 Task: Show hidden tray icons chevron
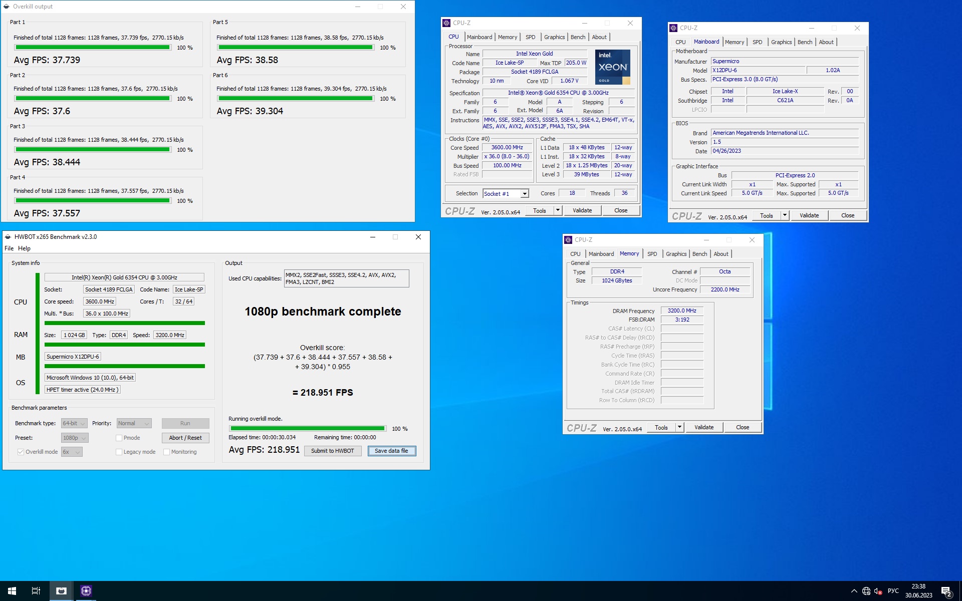(854, 591)
